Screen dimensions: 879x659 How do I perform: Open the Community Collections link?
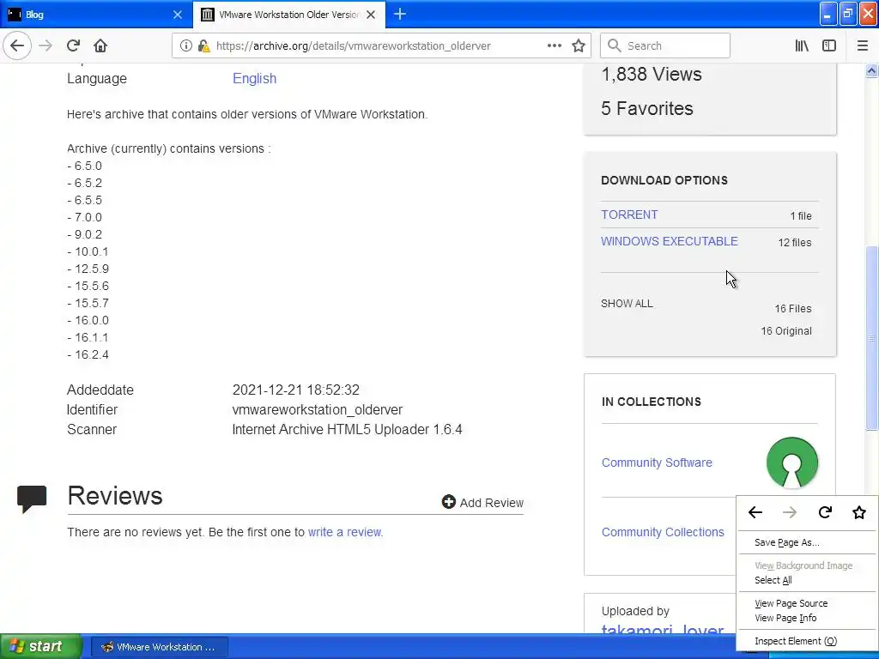(x=663, y=532)
